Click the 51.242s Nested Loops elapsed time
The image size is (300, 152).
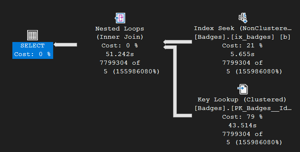point(120,54)
